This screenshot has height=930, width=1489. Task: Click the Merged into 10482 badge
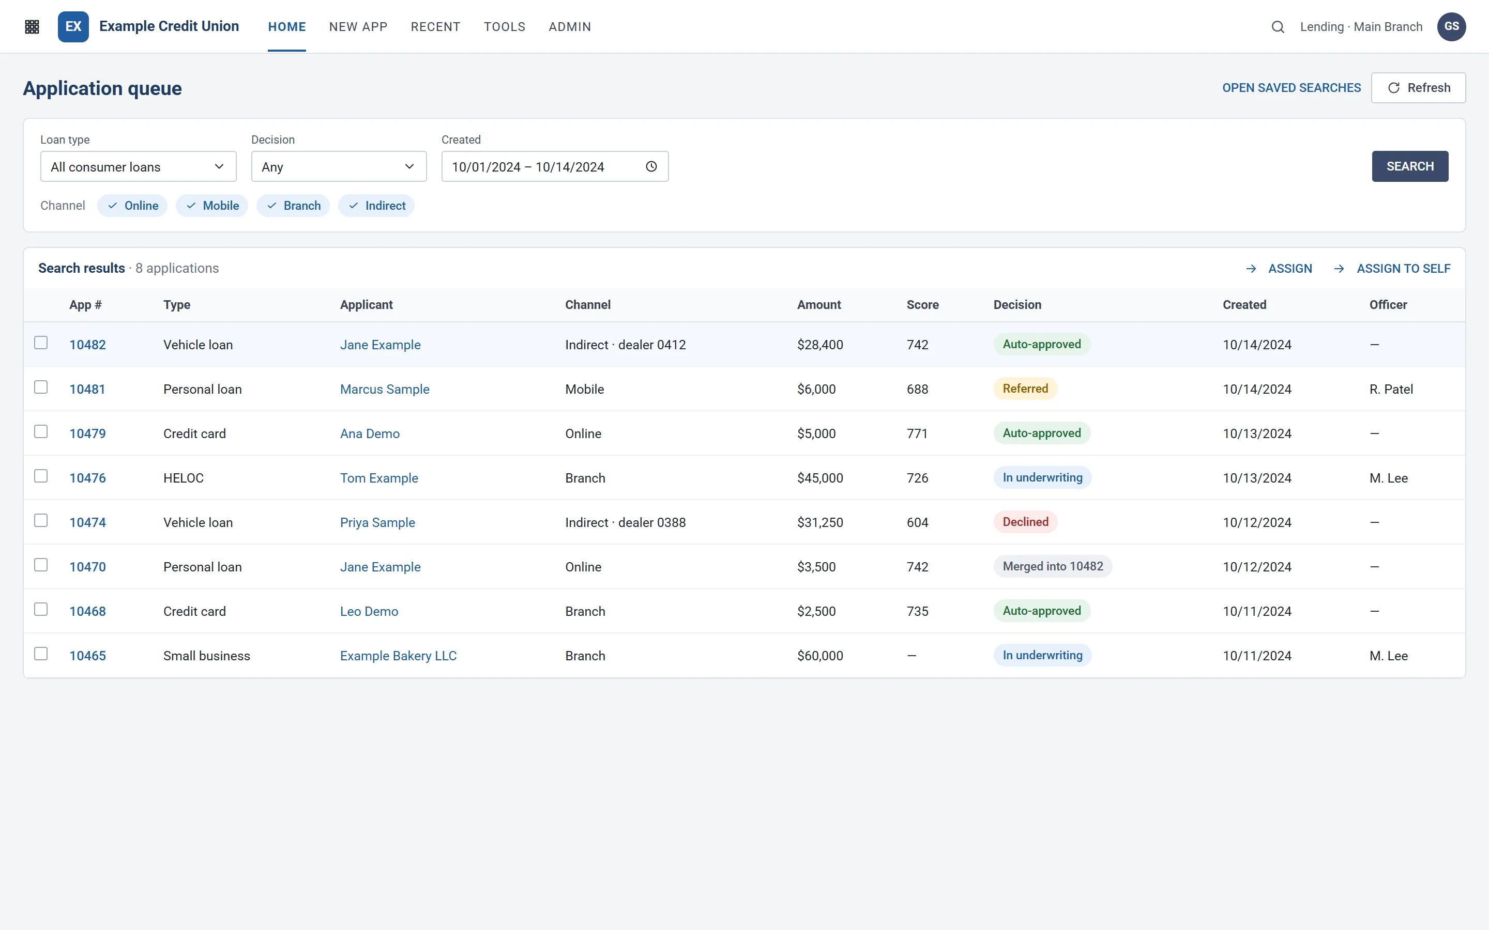[x=1053, y=566]
